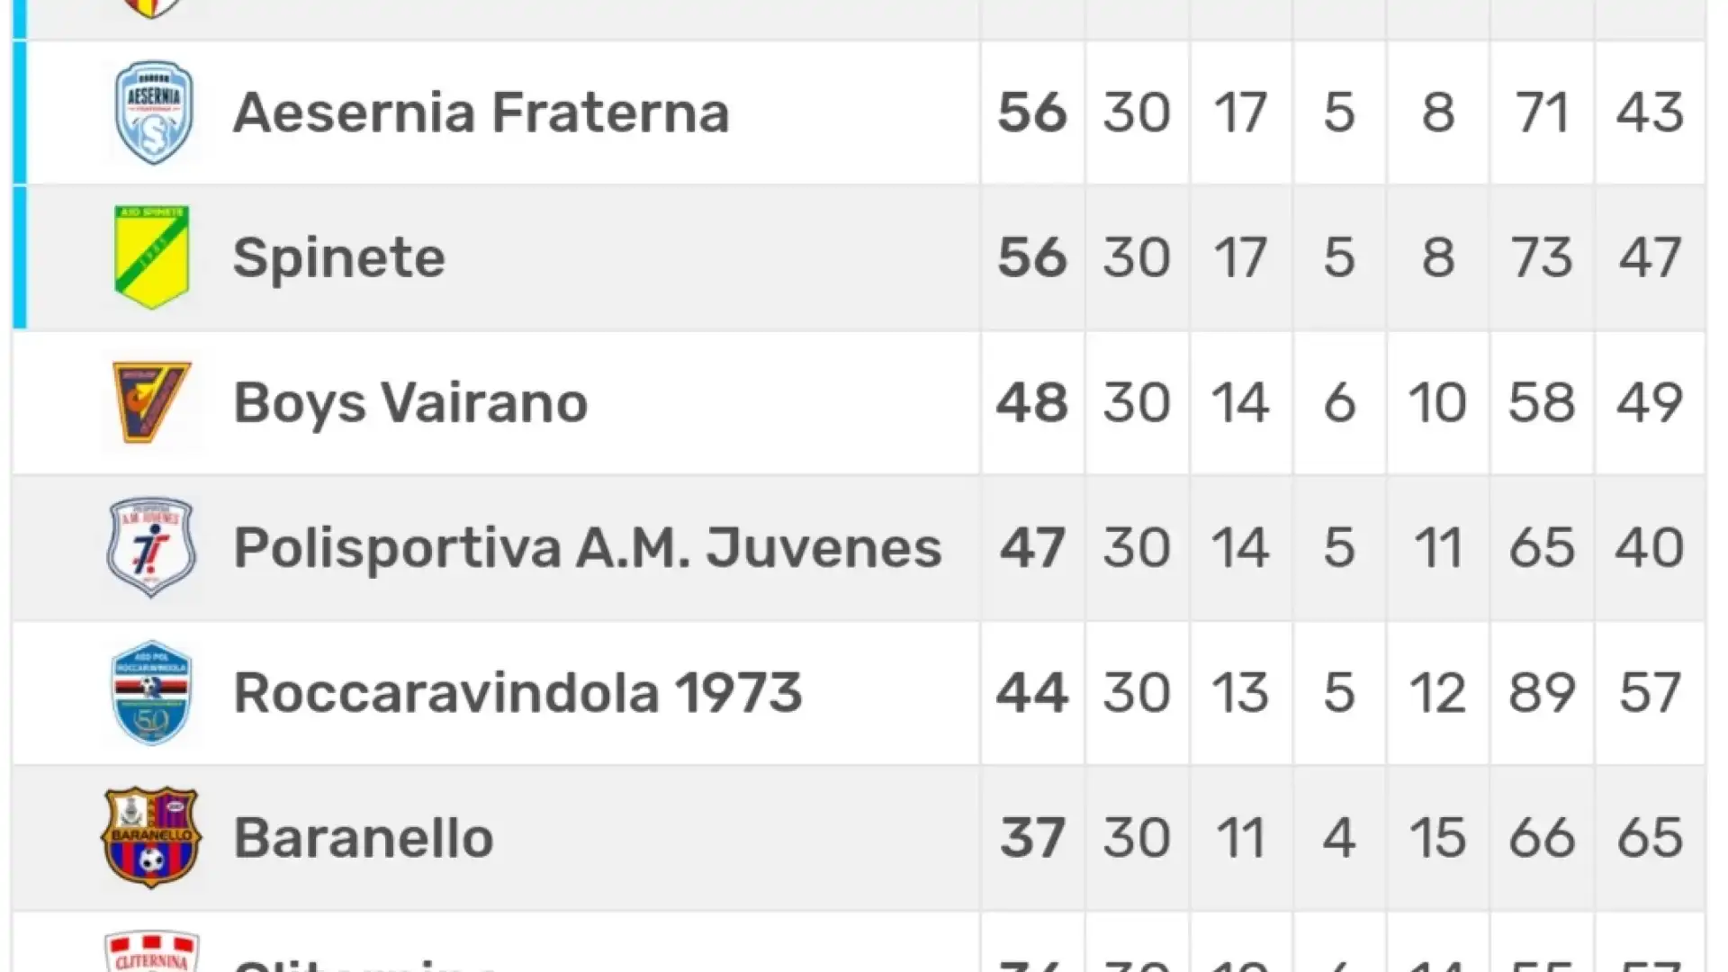Select the Boys Vairano team name
Viewport: 1728px width, 972px height.
click(410, 403)
